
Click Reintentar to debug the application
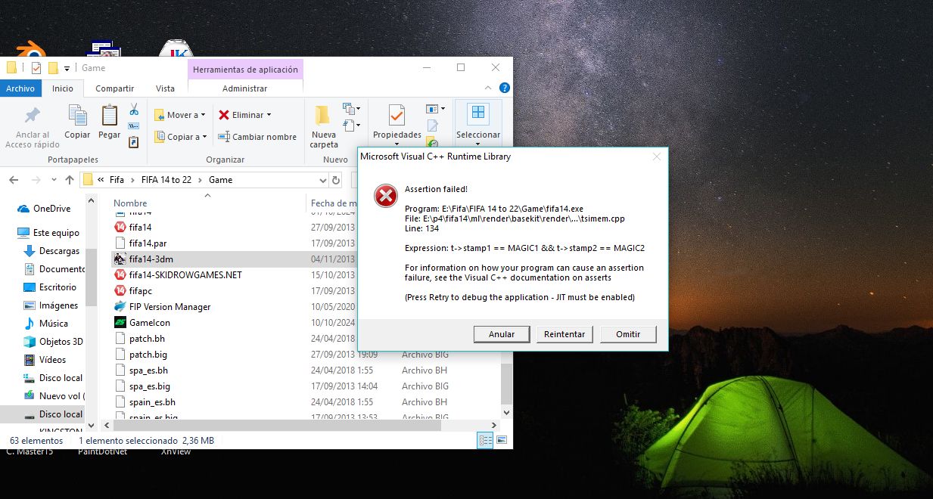coord(564,334)
